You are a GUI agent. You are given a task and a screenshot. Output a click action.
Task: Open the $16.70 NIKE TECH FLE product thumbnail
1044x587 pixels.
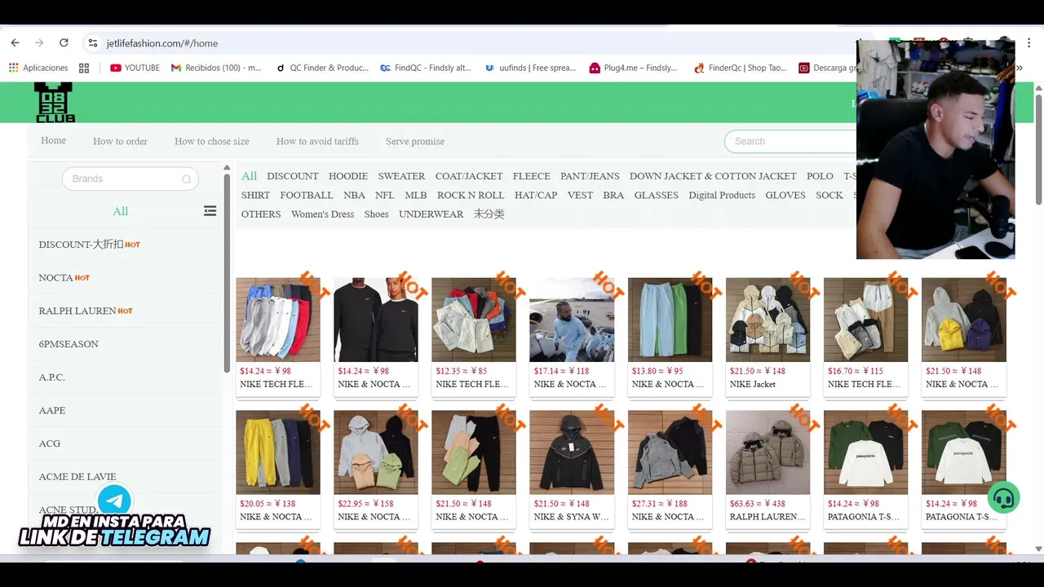tap(865, 320)
